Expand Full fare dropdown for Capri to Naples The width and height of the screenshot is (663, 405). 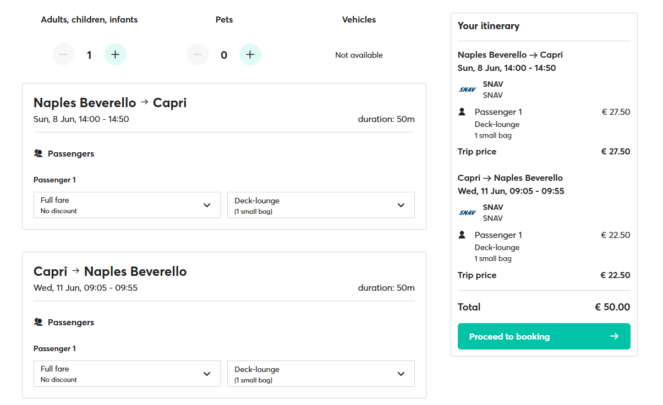pos(127,374)
